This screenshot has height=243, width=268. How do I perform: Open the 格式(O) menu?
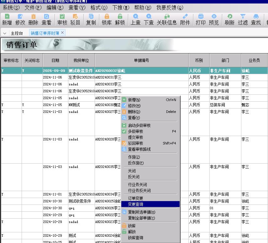[99, 8]
